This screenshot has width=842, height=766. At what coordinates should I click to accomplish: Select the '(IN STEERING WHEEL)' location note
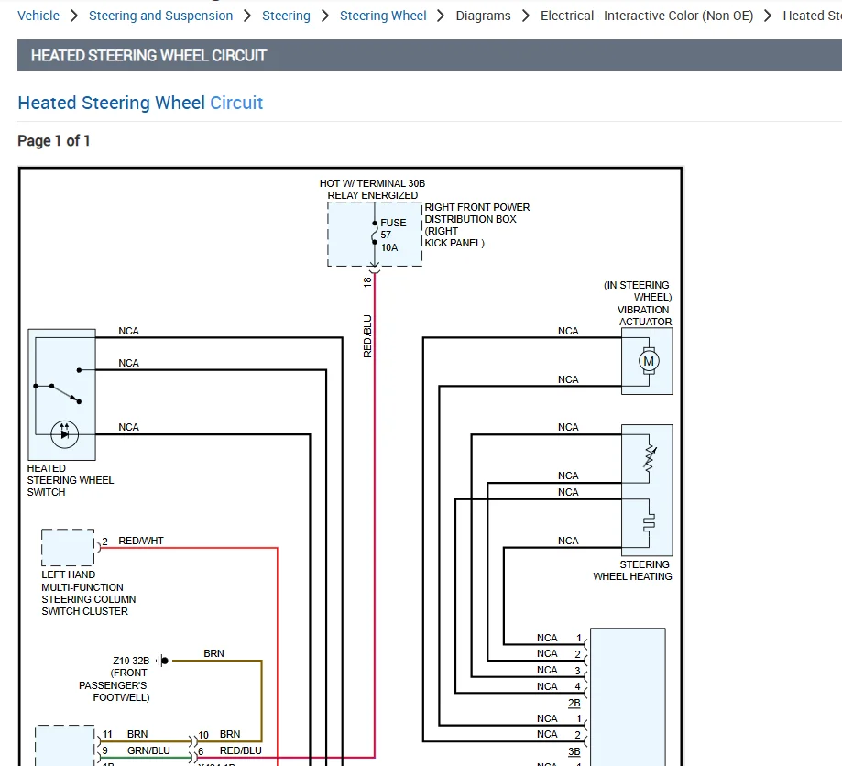point(638,290)
